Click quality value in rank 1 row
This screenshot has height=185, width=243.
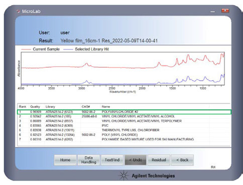36,112
